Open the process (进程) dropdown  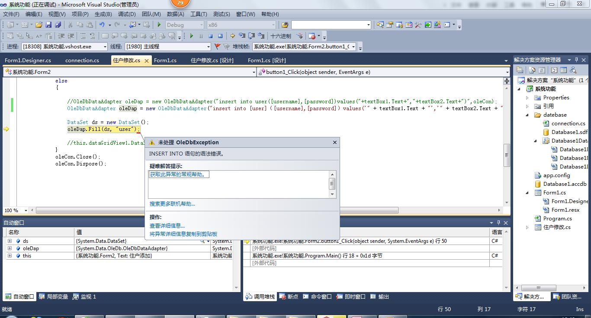105,47
